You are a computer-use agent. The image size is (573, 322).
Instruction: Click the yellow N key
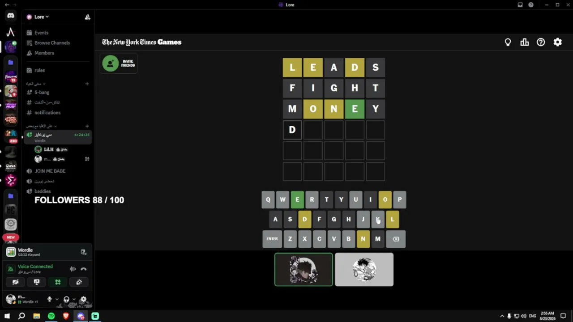pyautogui.click(x=363, y=239)
